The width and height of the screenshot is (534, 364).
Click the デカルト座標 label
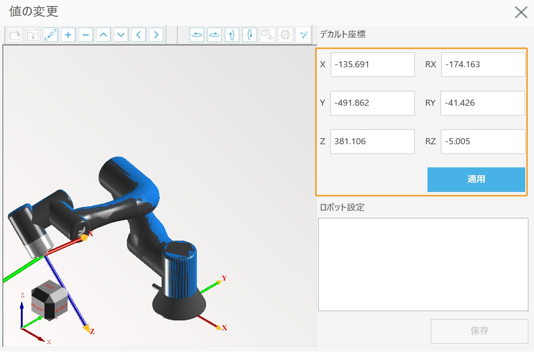tap(343, 34)
